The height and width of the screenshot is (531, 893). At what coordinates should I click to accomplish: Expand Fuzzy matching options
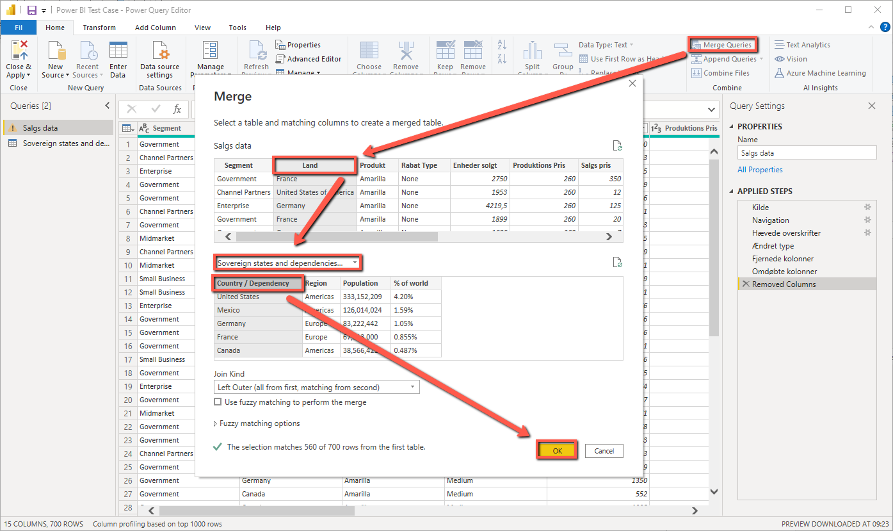(x=257, y=423)
